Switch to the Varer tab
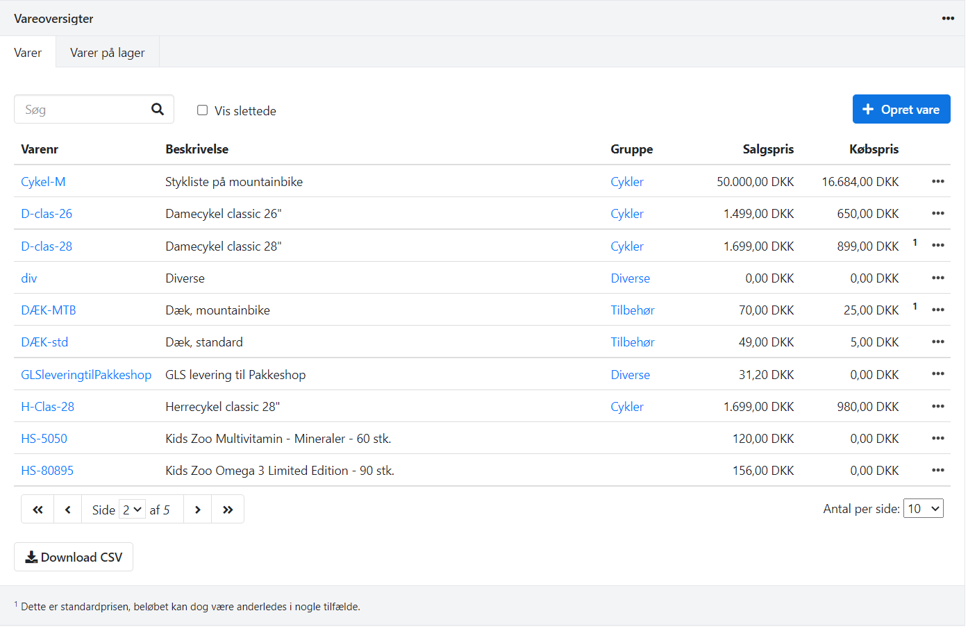Viewport: 968px width, 629px height. [x=28, y=53]
